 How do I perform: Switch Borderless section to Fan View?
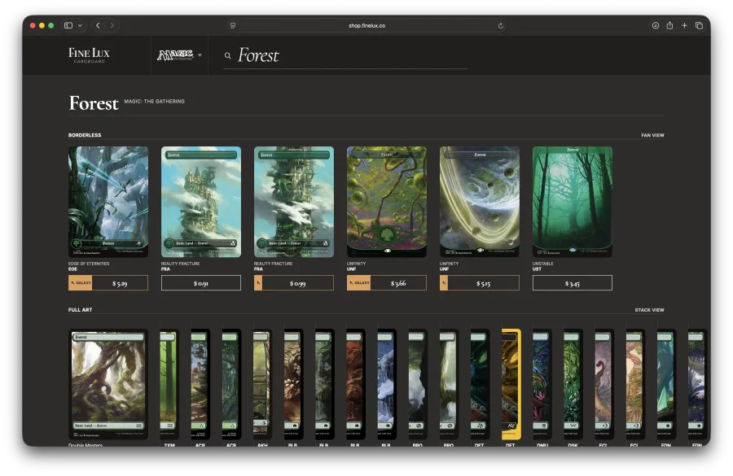coord(652,135)
